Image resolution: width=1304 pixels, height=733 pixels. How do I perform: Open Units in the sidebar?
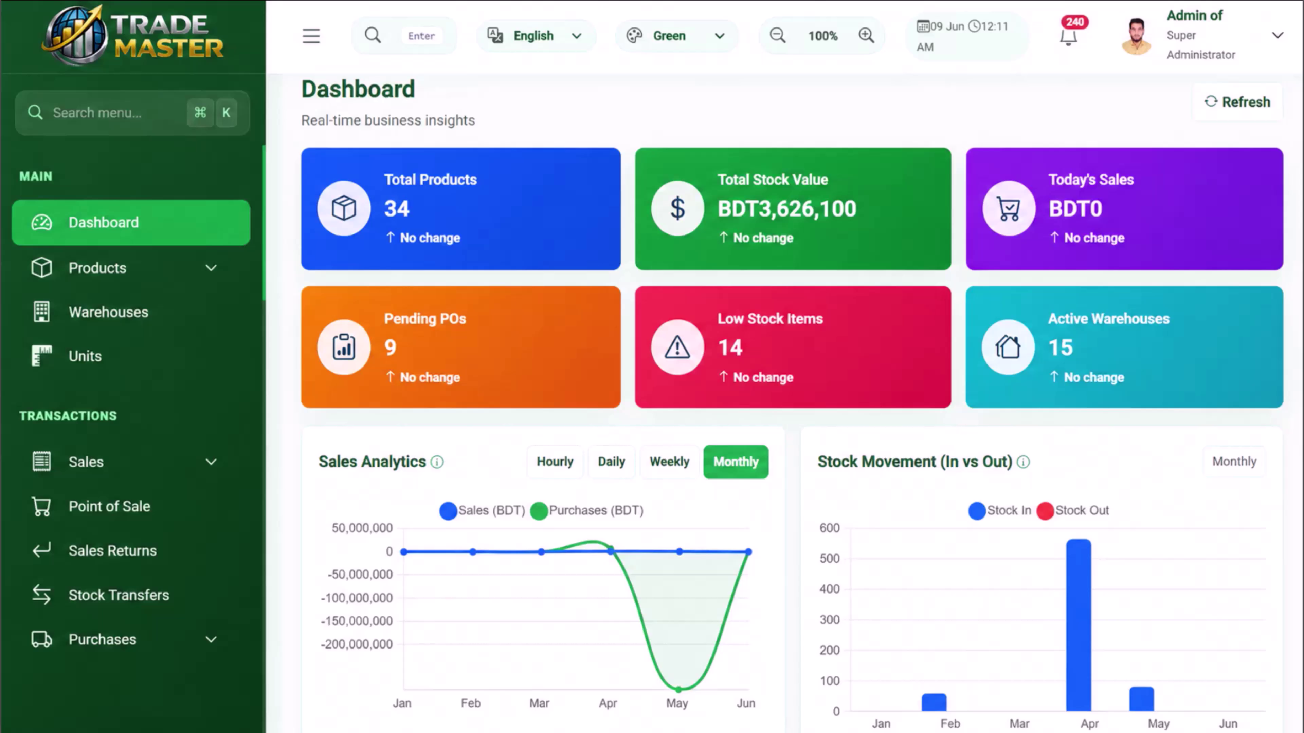131,356
